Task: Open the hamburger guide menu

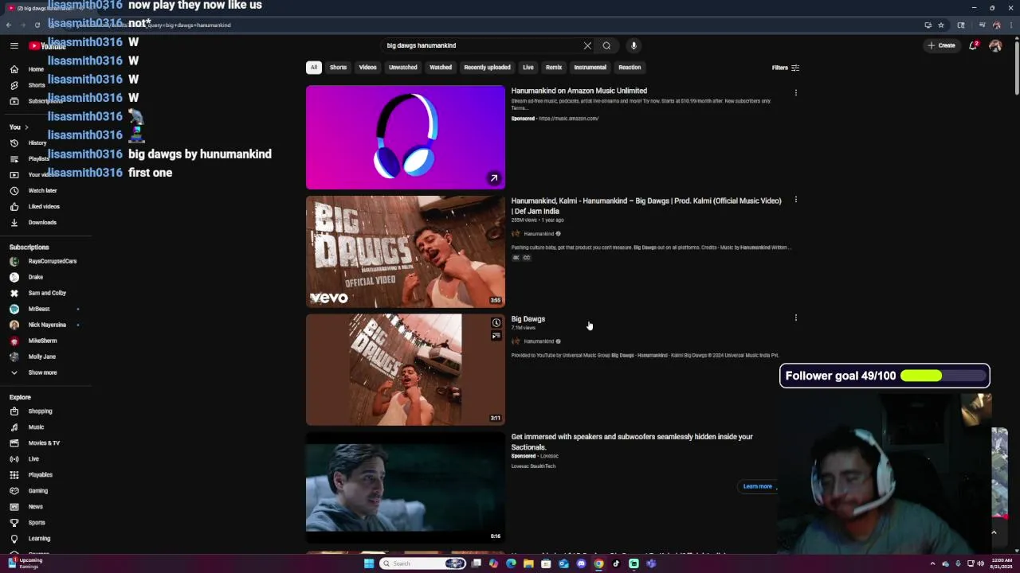Action: 14,45
